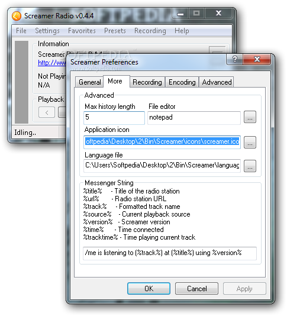This screenshot has height=316, width=287.
Task: Cancel the Screamer Preferences dialog
Action: 196,289
